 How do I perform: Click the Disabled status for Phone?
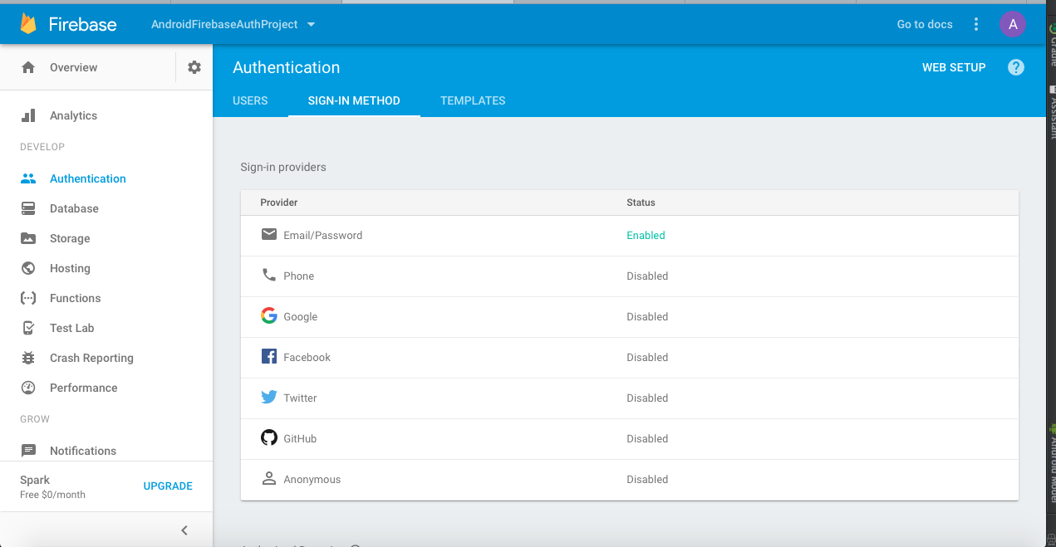click(x=647, y=276)
